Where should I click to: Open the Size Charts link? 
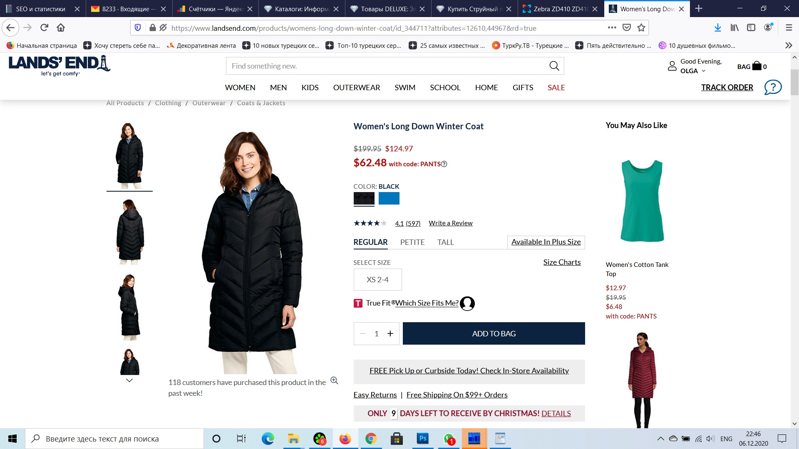coord(561,262)
